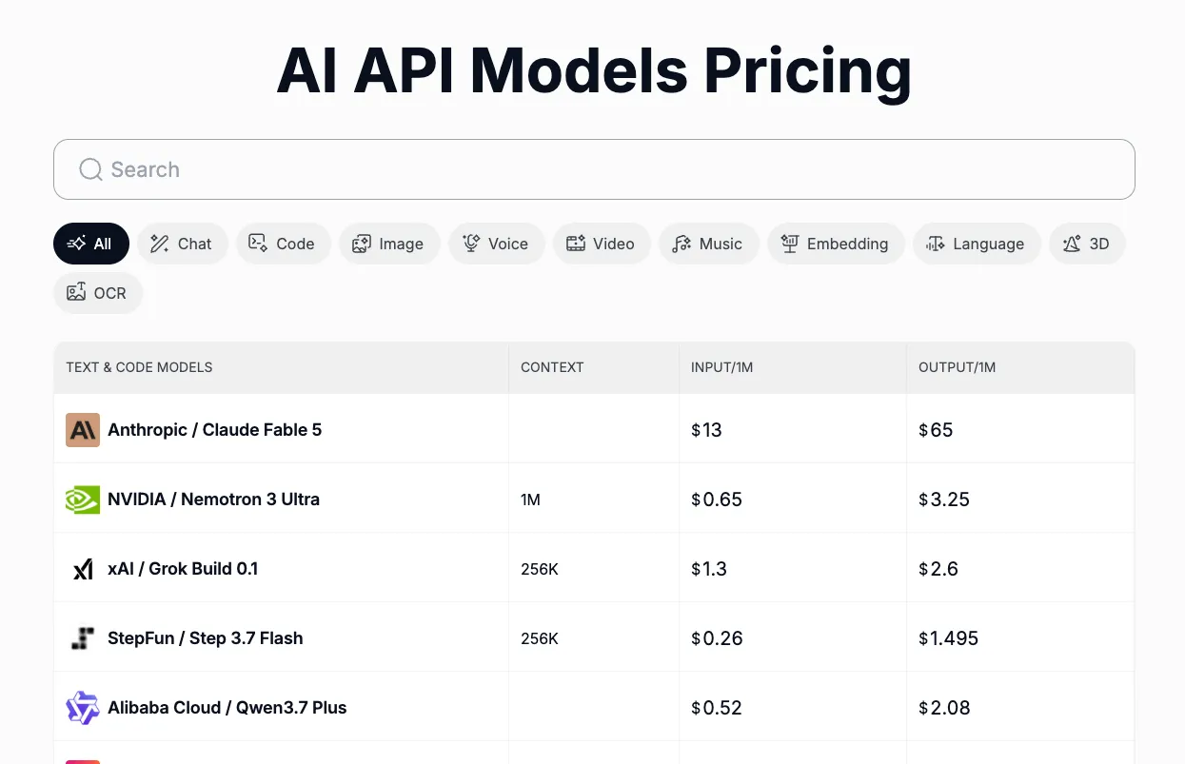The width and height of the screenshot is (1185, 764).
Task: Select the Chat category filter
Action: coord(183,244)
